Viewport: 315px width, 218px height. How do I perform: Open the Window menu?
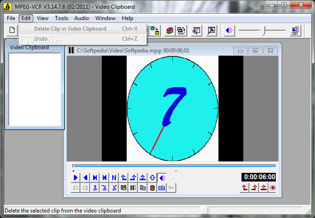click(x=105, y=18)
